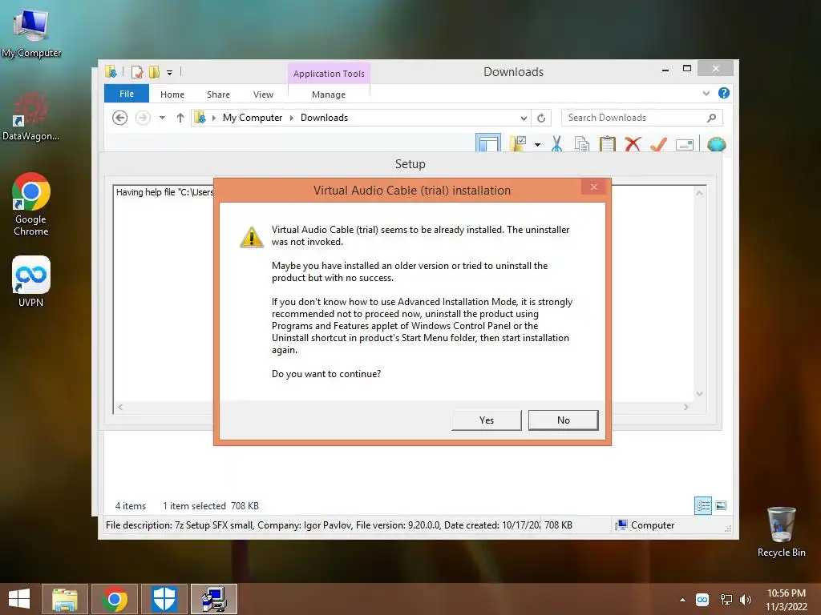
Task: Click the search magnifier icon
Action: click(x=711, y=118)
